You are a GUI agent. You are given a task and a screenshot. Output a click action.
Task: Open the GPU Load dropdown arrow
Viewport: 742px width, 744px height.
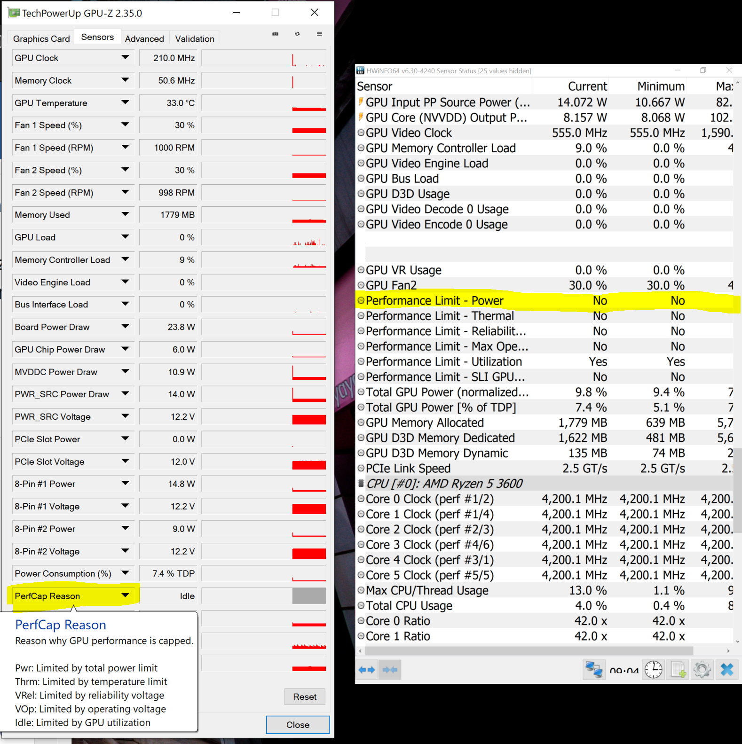[x=125, y=237]
